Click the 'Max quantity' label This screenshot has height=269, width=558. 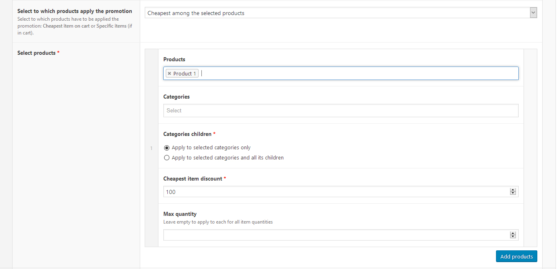180,214
